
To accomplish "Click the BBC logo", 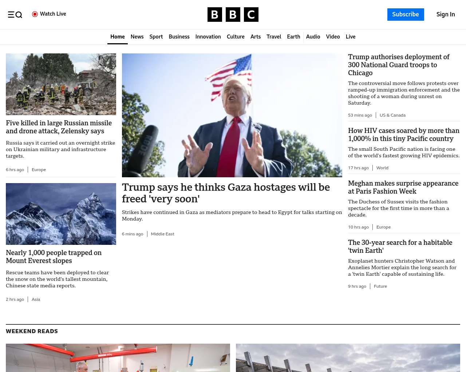I will [x=233, y=15].
